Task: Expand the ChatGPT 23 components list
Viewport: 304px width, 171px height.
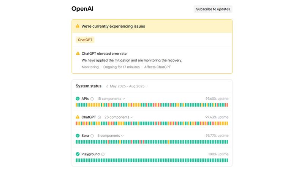Action: 119,117
